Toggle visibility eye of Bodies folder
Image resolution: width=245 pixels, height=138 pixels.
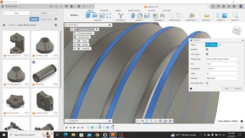pyautogui.click(x=75, y=45)
